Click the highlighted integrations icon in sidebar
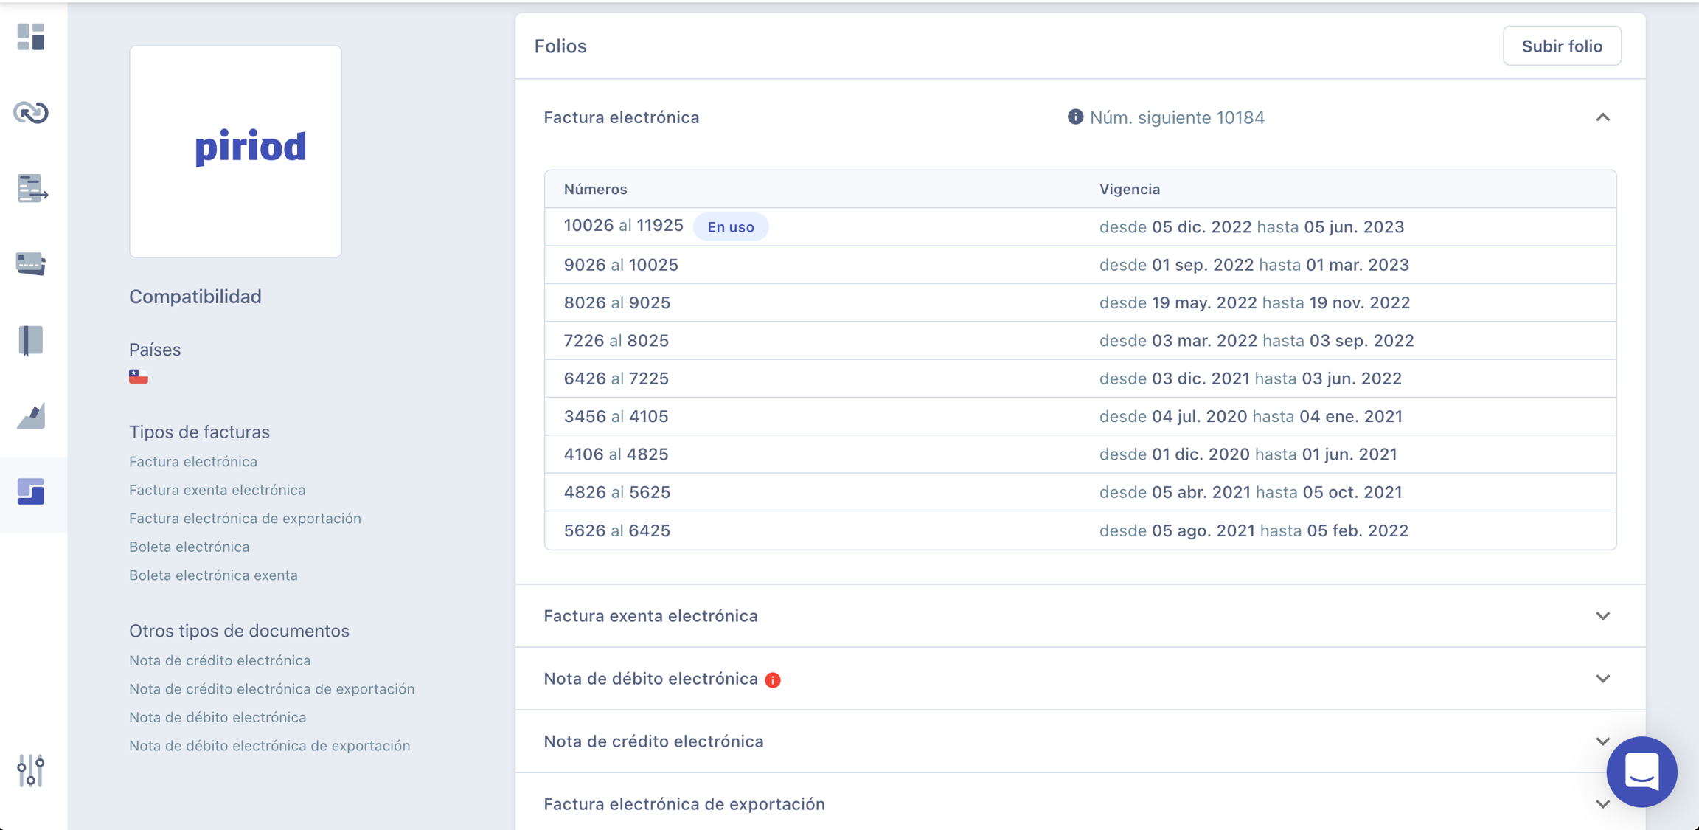1699x830 pixels. point(31,492)
